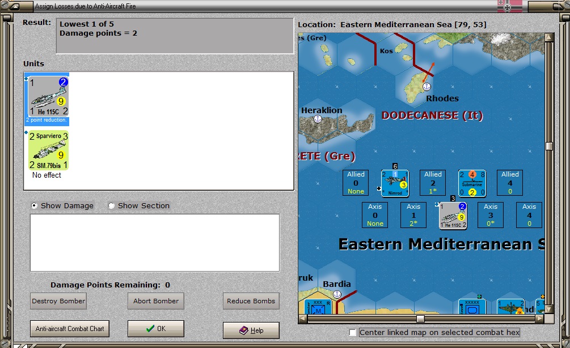Click the map vertical scrollbar thumb
Screen dimensions: 570x348
coord(549,146)
